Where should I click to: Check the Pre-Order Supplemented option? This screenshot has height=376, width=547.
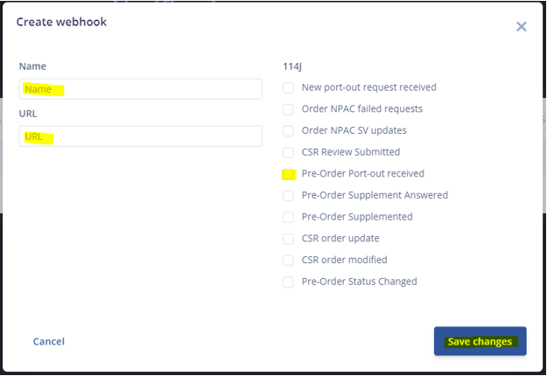pos(288,217)
